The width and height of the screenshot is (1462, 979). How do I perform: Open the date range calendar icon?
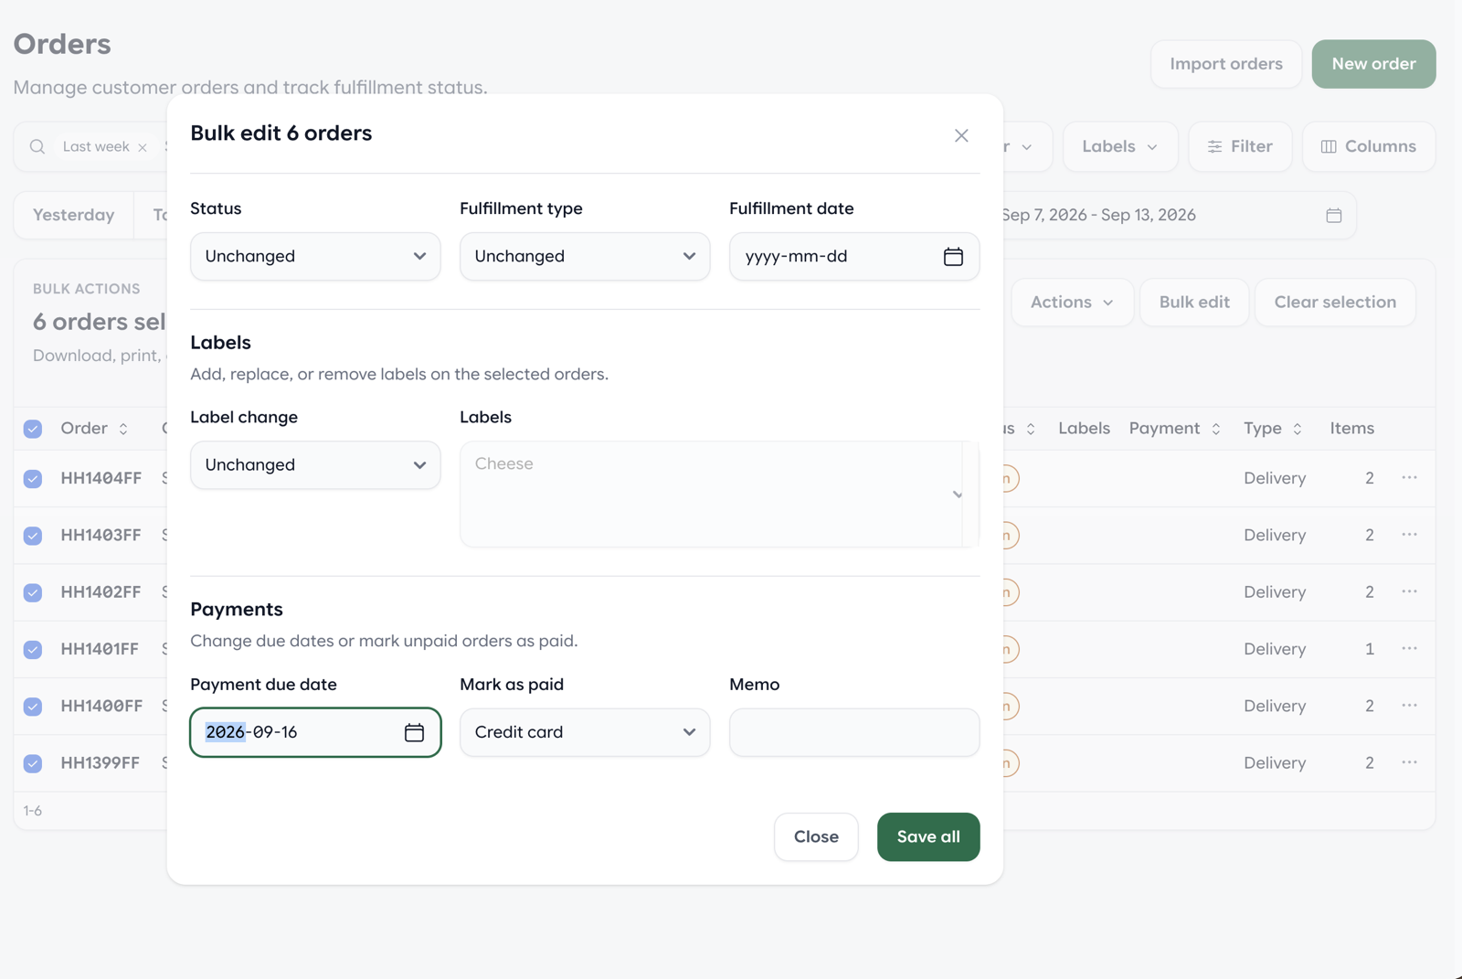[1334, 216]
